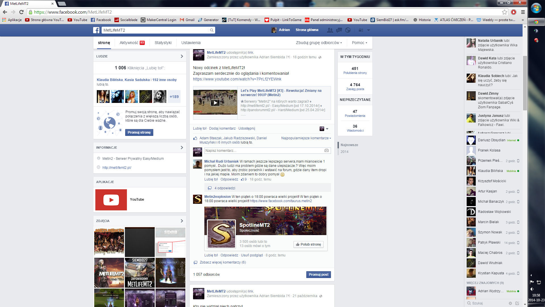
Task: Jump to 2014 in the timeline
Action: [x=344, y=152]
